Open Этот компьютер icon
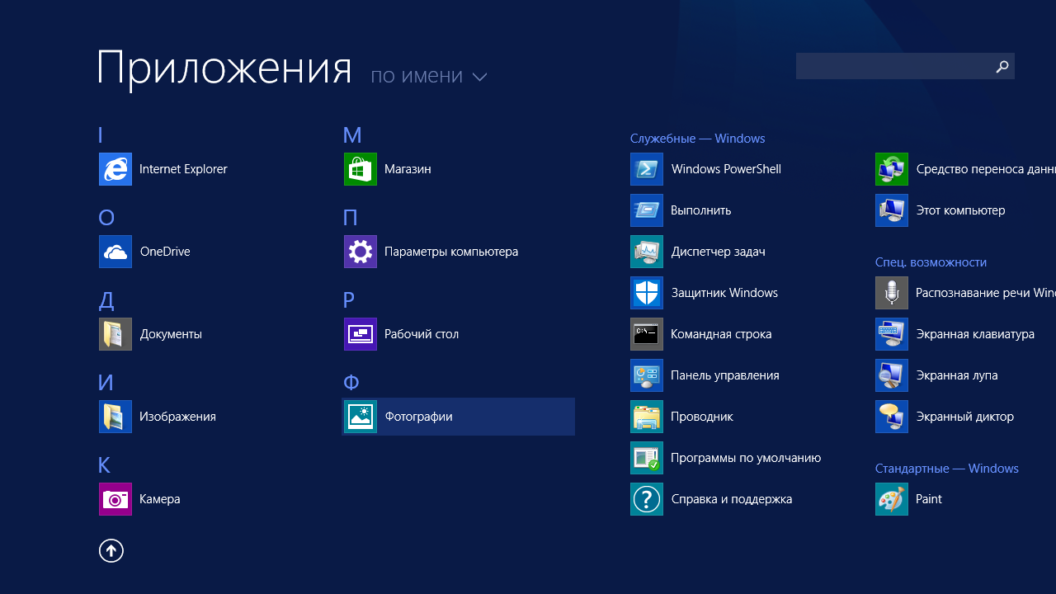 click(x=892, y=210)
